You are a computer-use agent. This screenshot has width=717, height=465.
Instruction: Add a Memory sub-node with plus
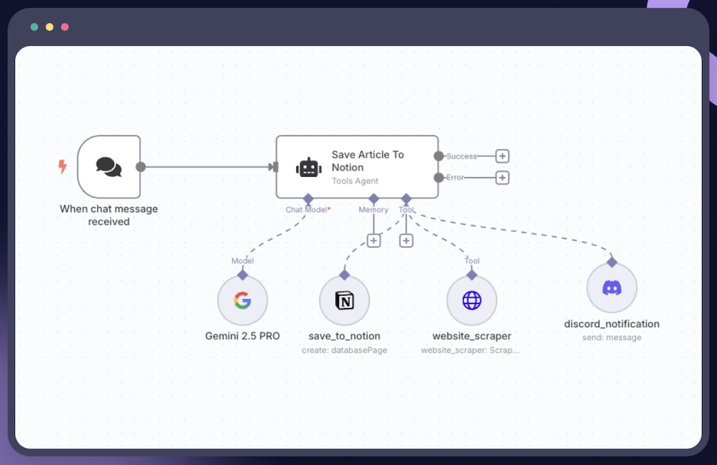[373, 241]
